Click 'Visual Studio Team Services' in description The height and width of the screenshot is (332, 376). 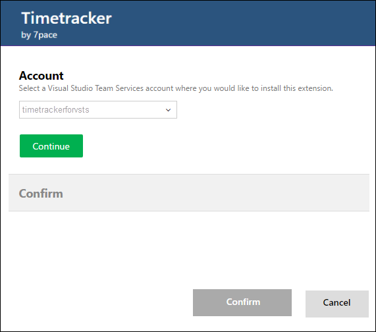(95, 88)
